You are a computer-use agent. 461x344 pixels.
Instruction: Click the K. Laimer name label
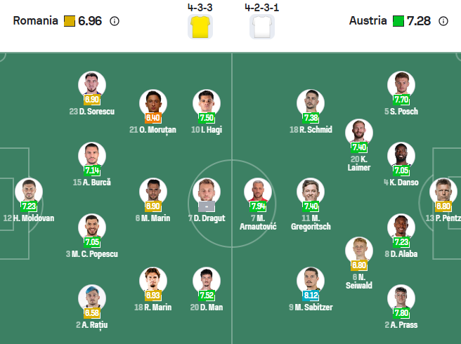tap(359, 164)
